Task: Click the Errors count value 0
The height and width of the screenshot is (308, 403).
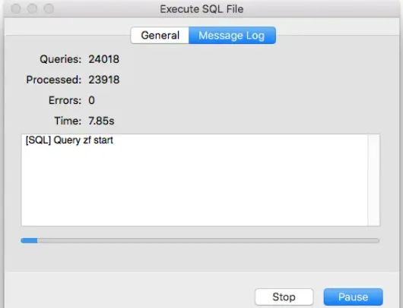Action: 91,100
